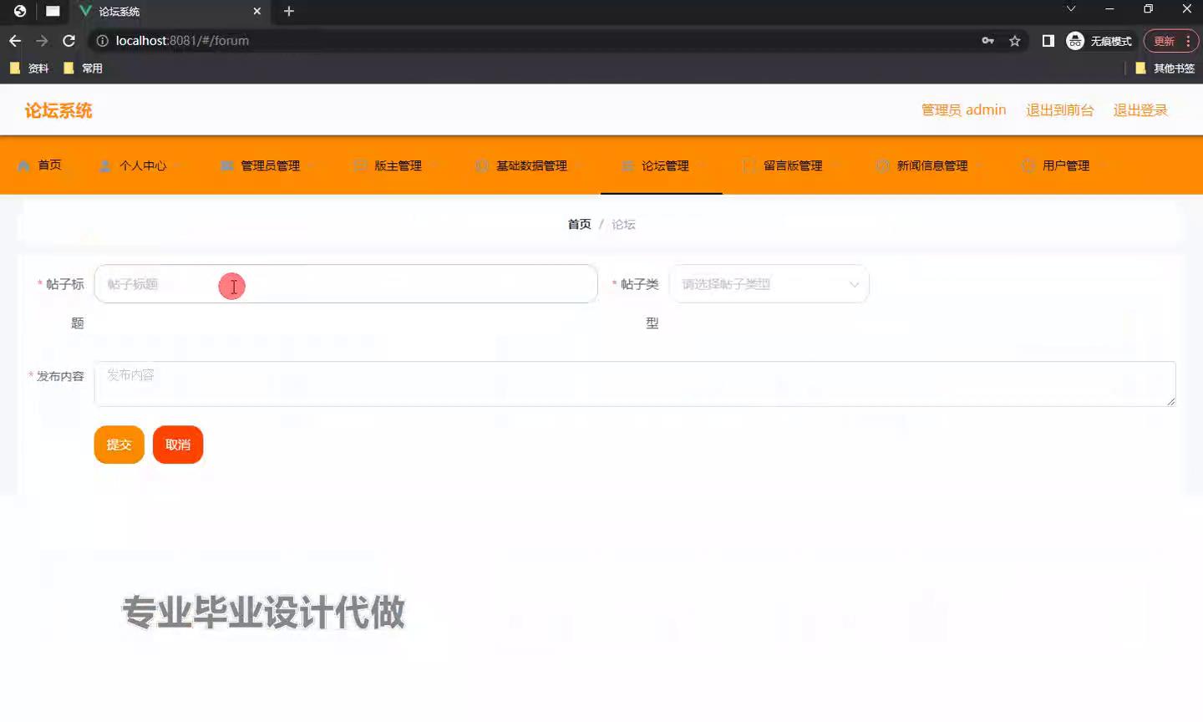The height and width of the screenshot is (722, 1203).
Task: Click the 退出到前台 link
Action: [1059, 110]
